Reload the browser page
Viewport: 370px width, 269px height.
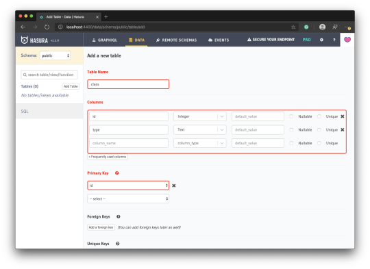[x=47, y=27]
